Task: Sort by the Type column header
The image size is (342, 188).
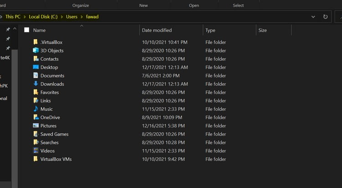Action: [210, 30]
